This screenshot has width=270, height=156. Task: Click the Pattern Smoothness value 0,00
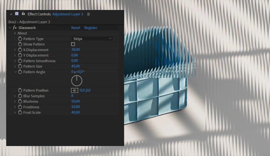74,61
